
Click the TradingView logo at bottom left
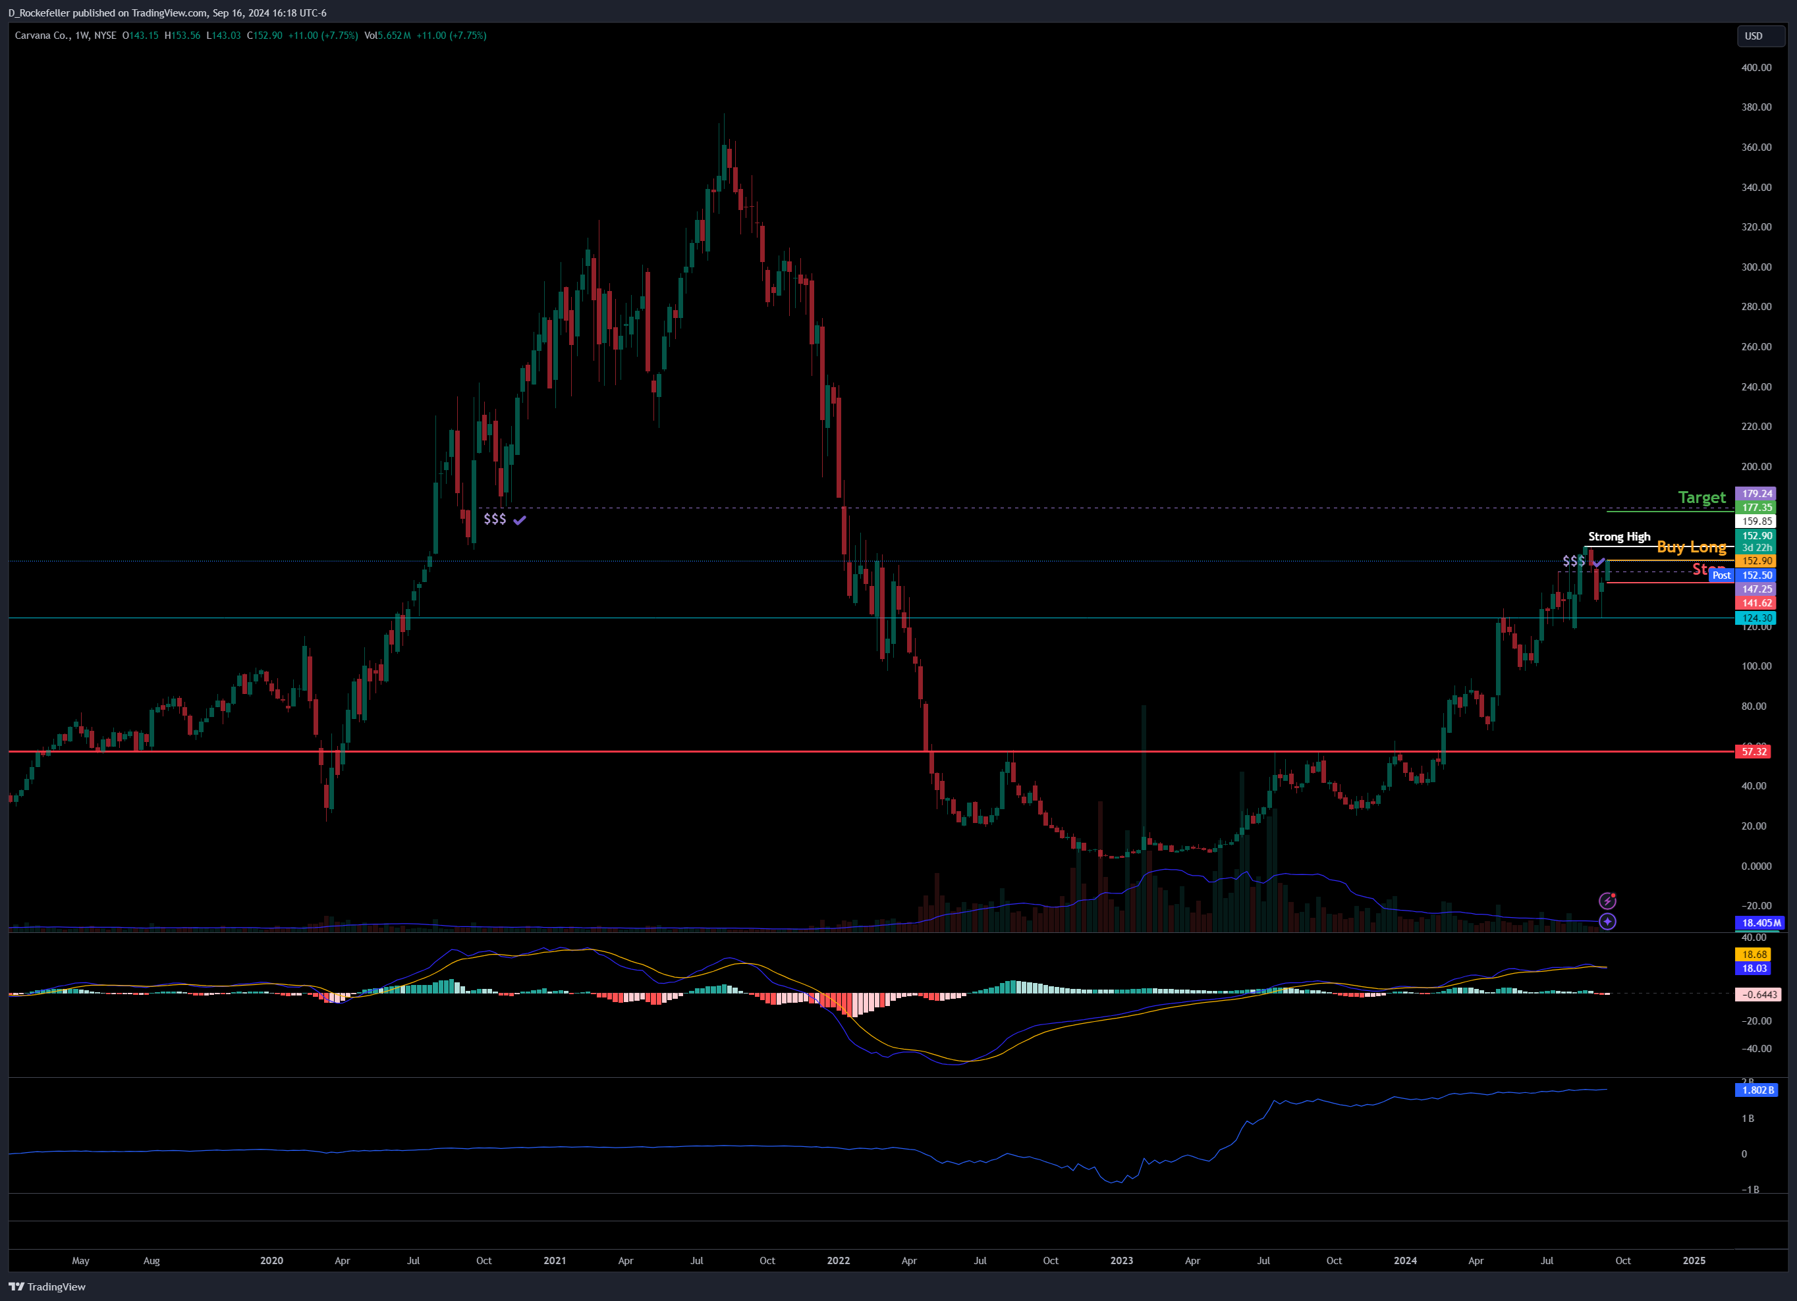(x=47, y=1287)
